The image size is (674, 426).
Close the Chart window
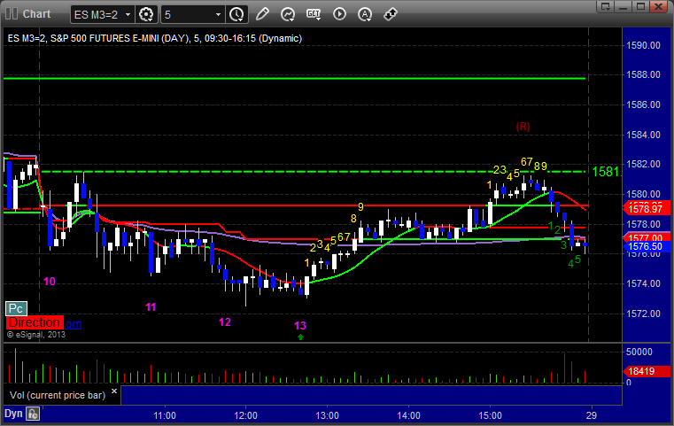coord(659,6)
